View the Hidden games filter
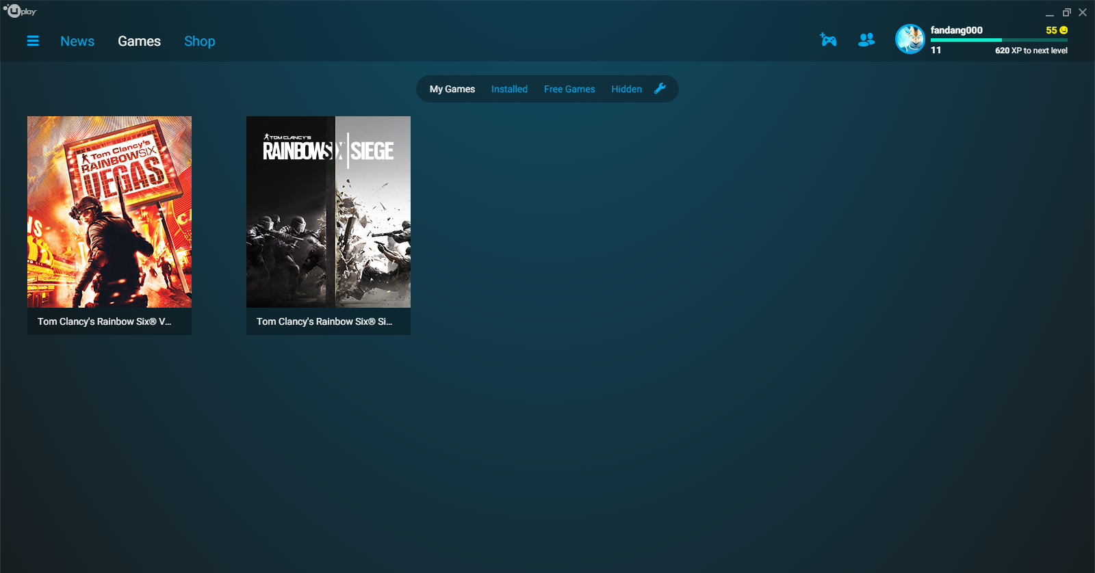Viewport: 1095px width, 573px height. pos(626,89)
